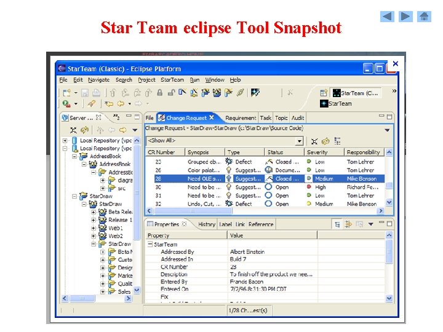443x332 pixels.
Task: Click the lock icon in toolbar
Action: [160, 93]
